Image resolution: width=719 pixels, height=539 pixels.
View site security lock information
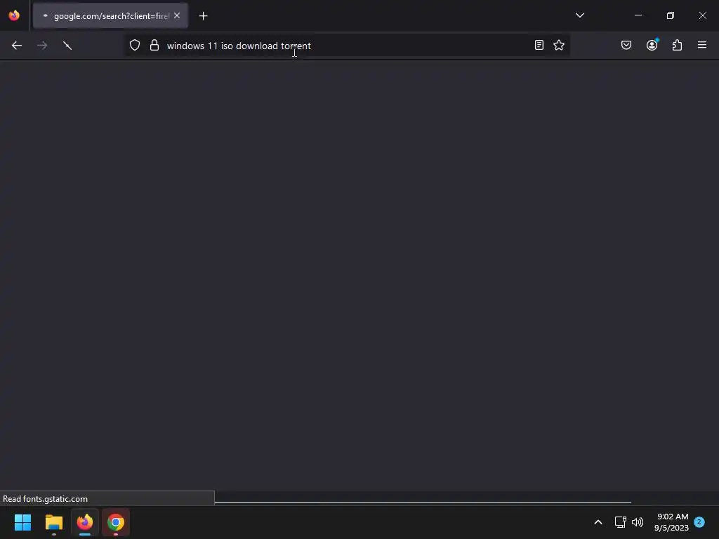(154, 46)
